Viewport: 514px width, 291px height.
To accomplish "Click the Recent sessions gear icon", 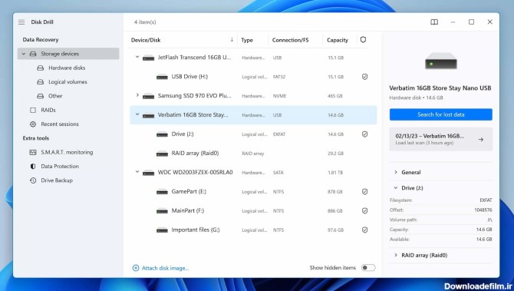I will [33, 124].
